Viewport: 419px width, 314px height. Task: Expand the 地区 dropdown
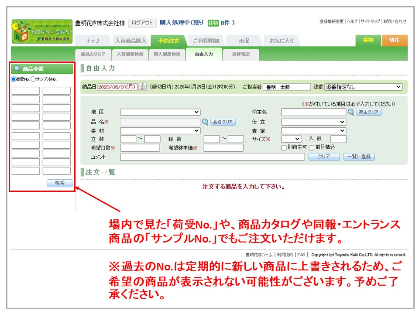point(160,112)
